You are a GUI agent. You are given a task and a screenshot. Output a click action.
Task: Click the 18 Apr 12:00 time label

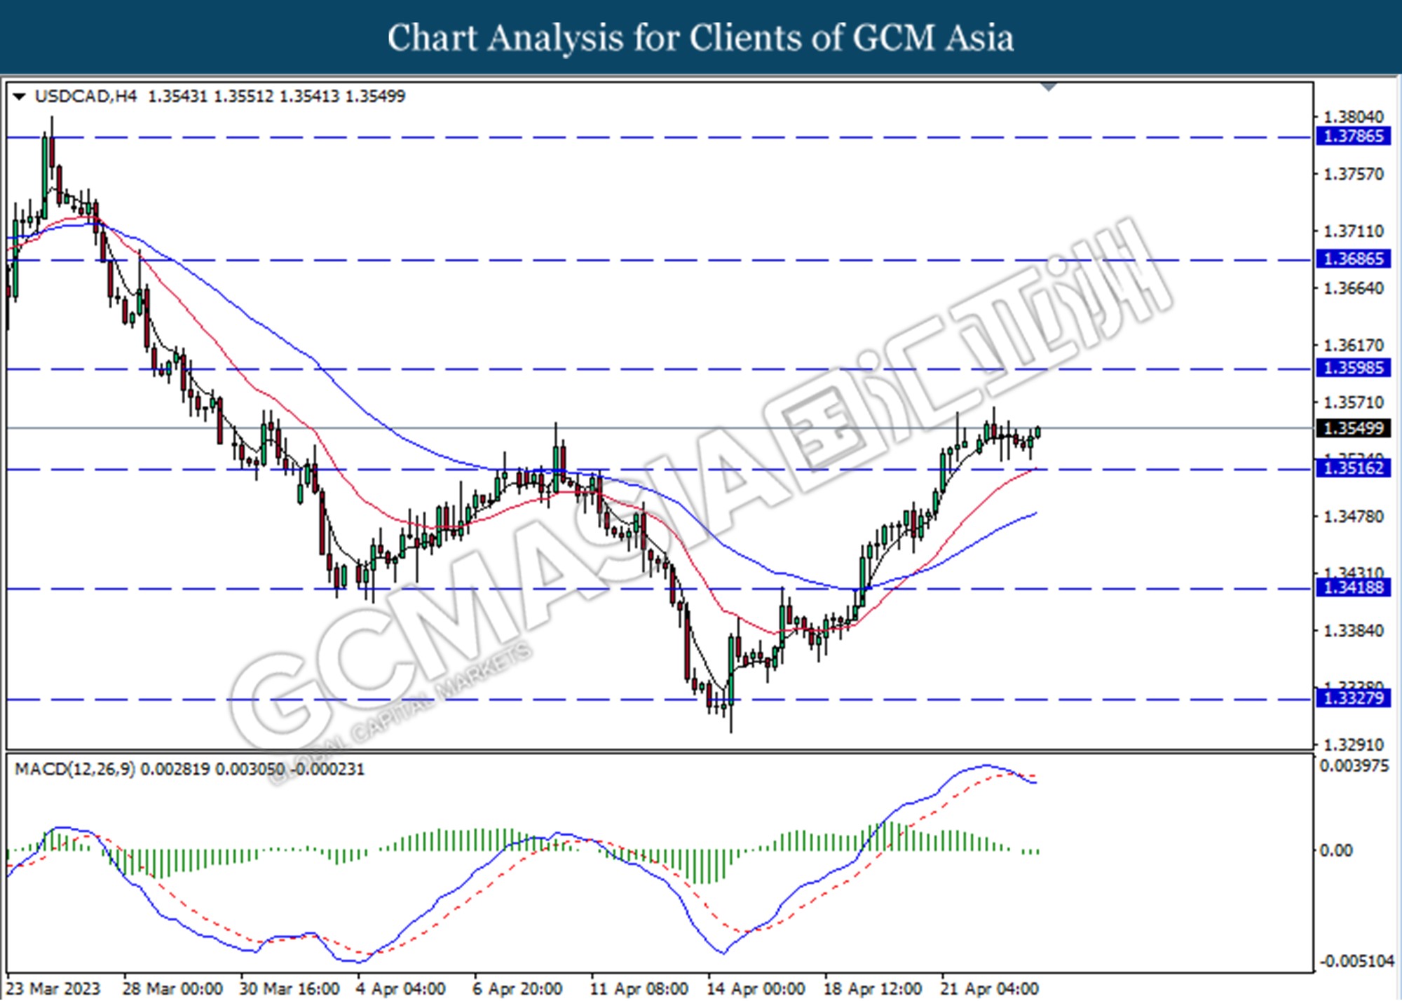pyautogui.click(x=873, y=989)
